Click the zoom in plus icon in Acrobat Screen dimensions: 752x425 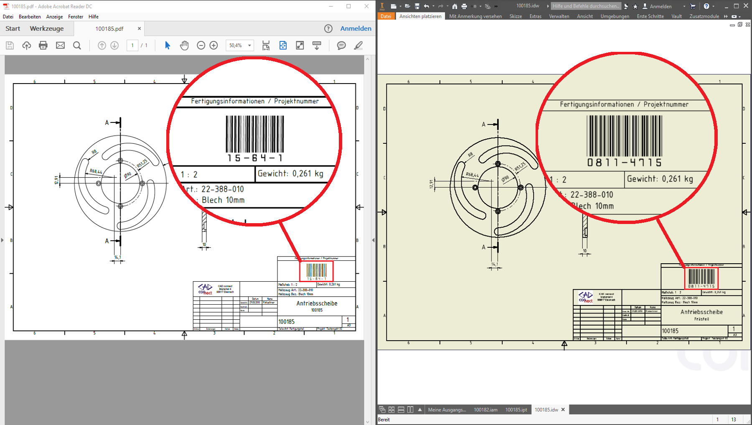click(213, 46)
